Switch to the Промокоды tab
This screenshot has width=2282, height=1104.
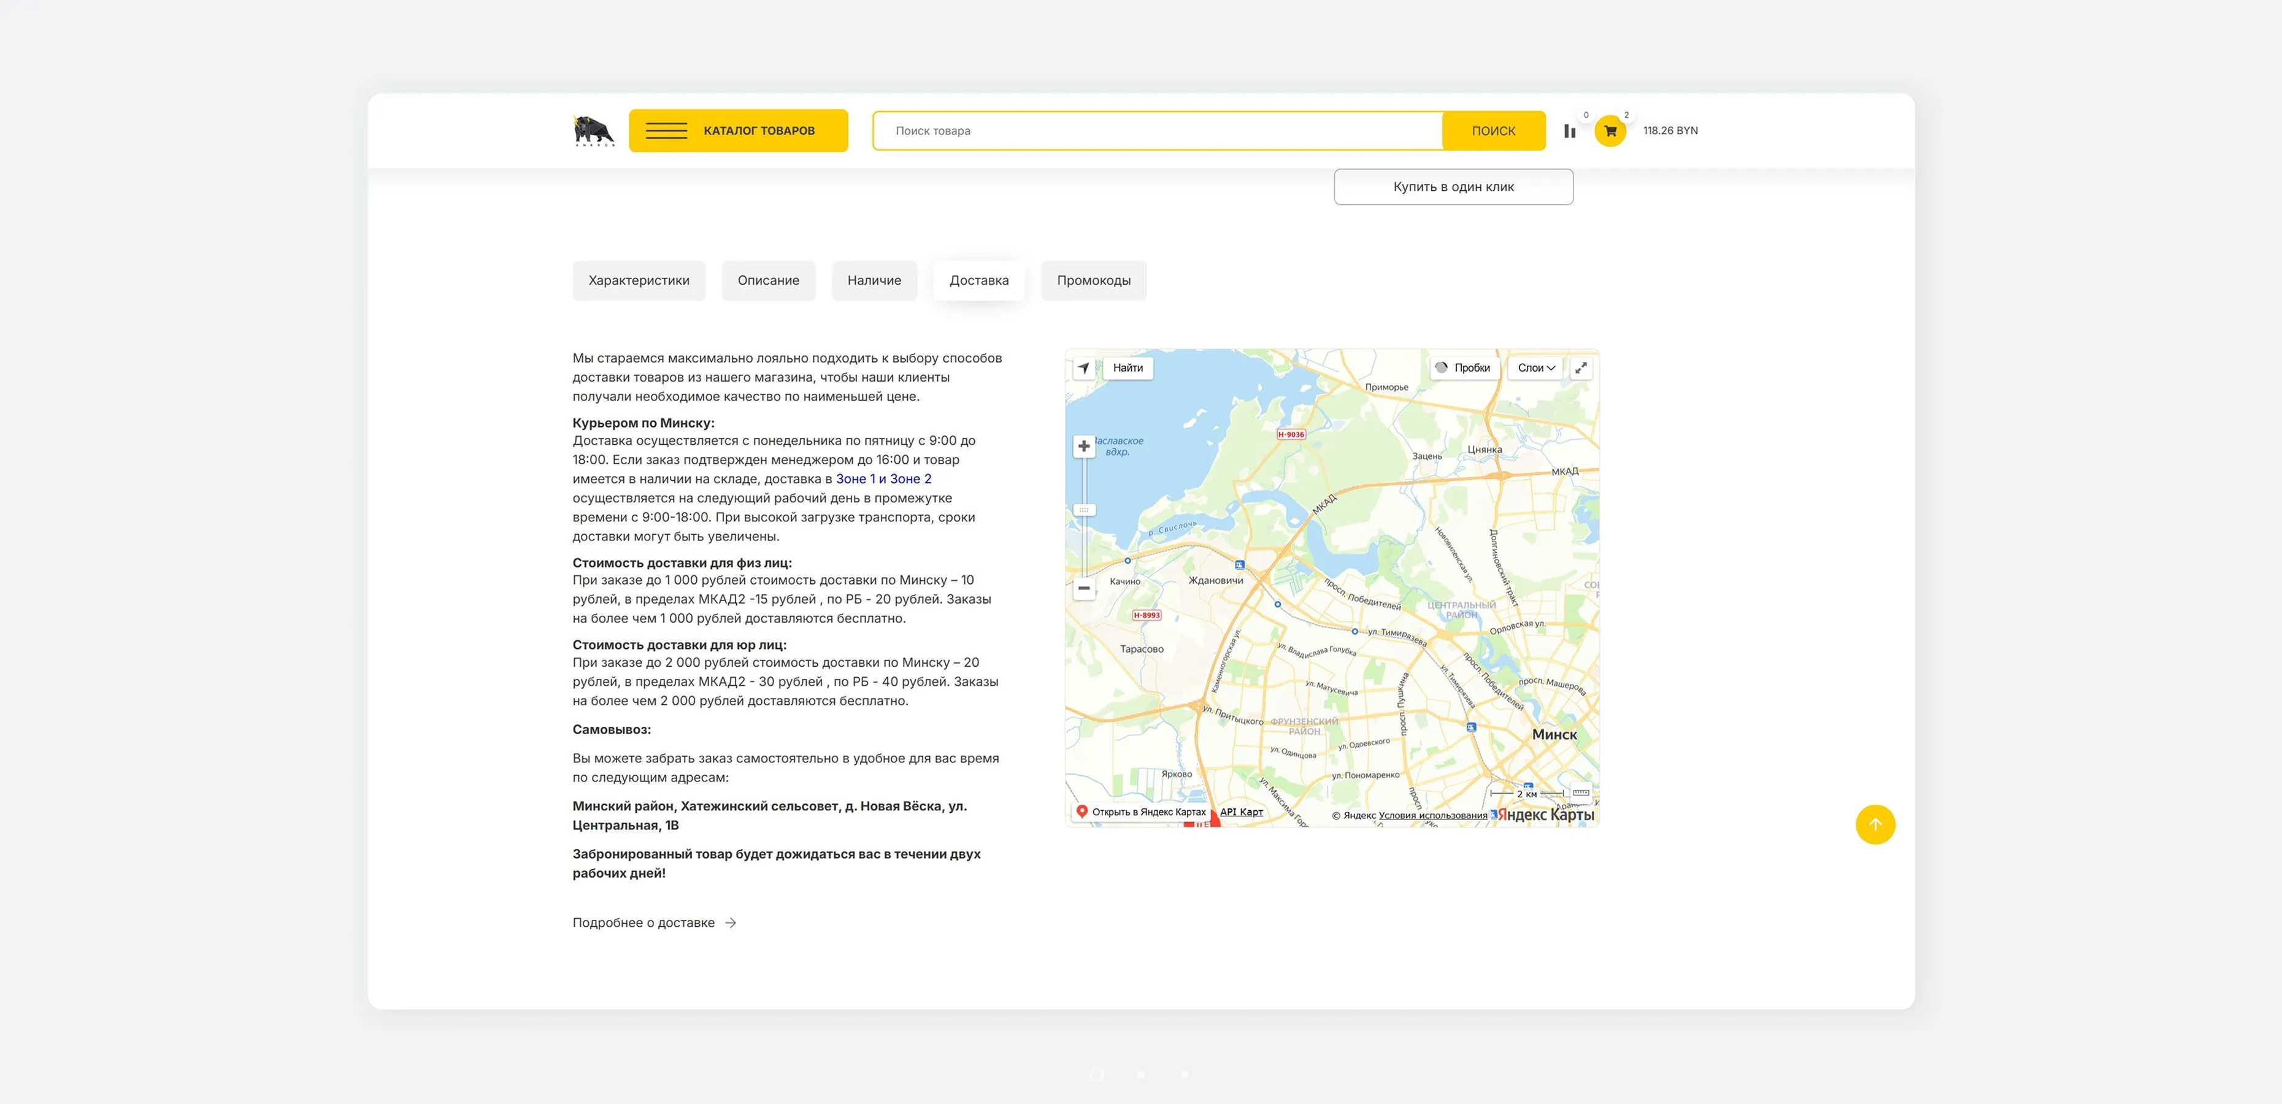[1093, 280]
